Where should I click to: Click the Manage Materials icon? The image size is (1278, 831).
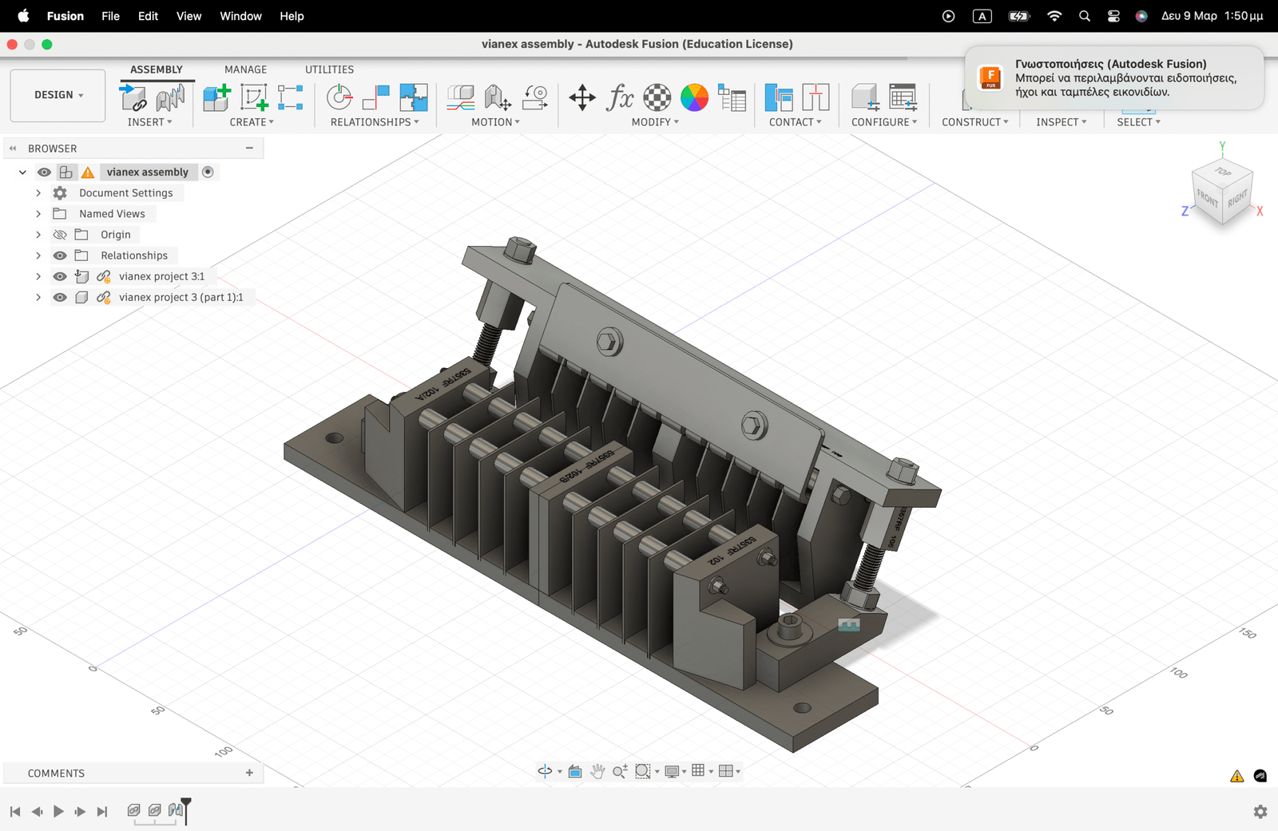click(732, 98)
